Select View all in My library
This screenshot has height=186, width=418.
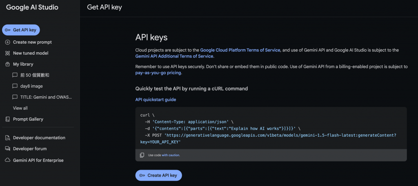pos(20,108)
